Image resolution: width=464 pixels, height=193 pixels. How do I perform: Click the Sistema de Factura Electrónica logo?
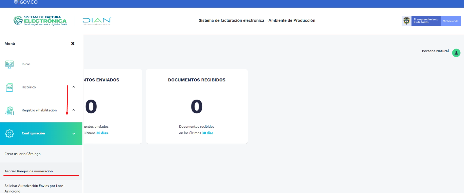pos(40,21)
